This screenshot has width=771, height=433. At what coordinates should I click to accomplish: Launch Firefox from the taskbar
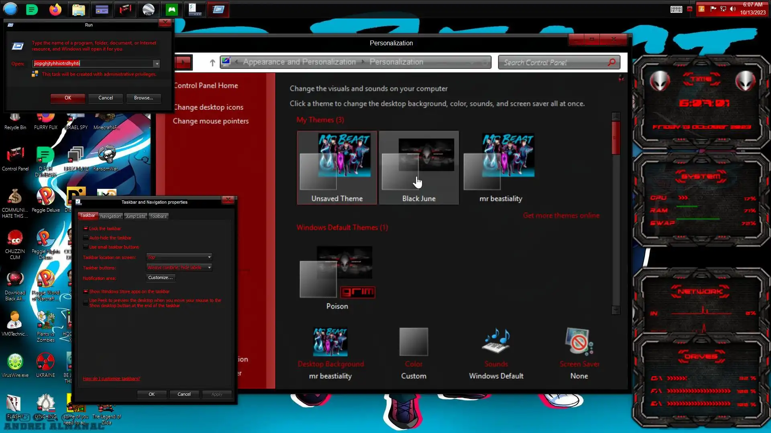coord(55,9)
